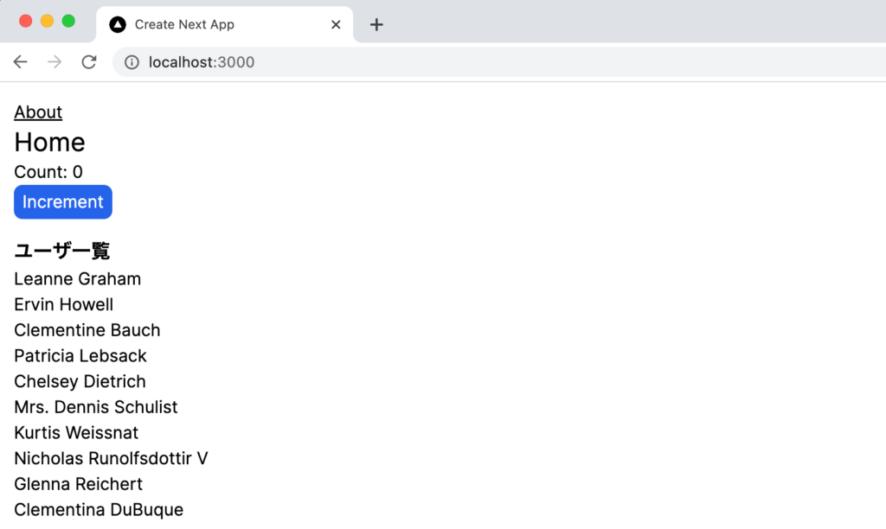886x529 pixels.
Task: Click the ユーザー一覧 heading
Action: [x=61, y=250]
